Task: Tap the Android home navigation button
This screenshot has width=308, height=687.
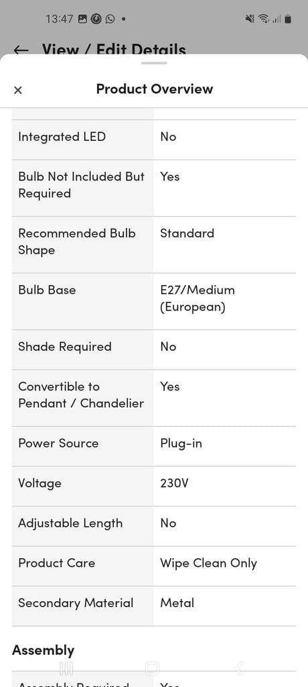Action: pos(152,668)
